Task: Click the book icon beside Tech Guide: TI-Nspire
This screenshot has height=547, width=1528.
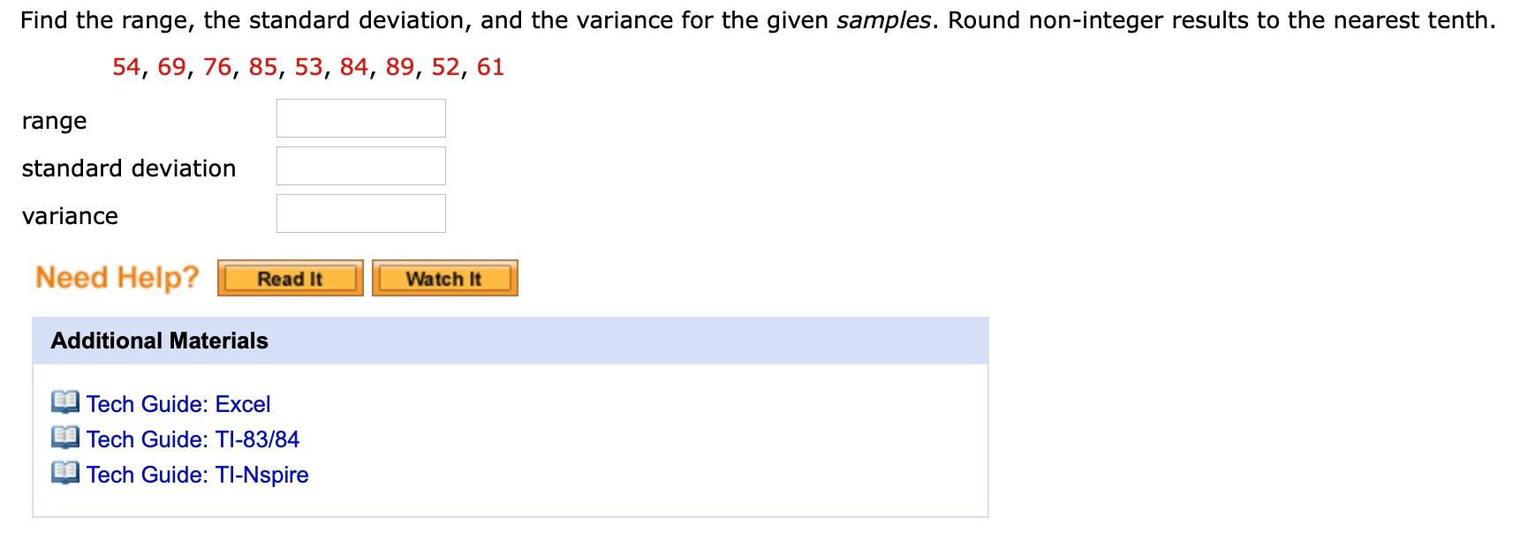Action: point(65,475)
